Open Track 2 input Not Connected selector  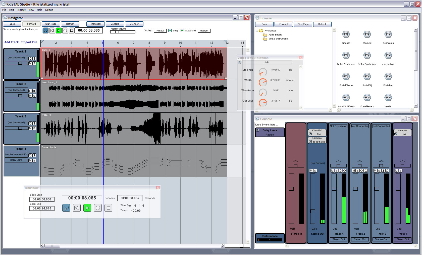[16, 90]
